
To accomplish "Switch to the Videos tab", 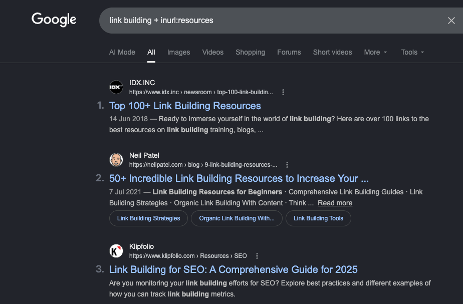I will [213, 52].
